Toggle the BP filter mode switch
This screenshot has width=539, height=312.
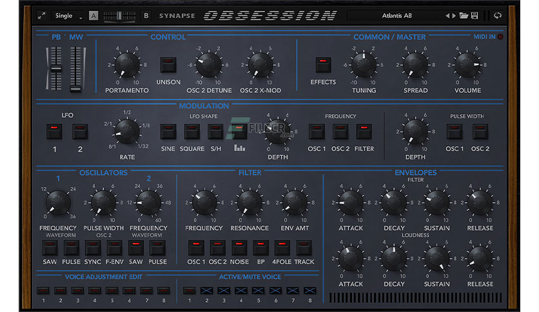tap(260, 248)
